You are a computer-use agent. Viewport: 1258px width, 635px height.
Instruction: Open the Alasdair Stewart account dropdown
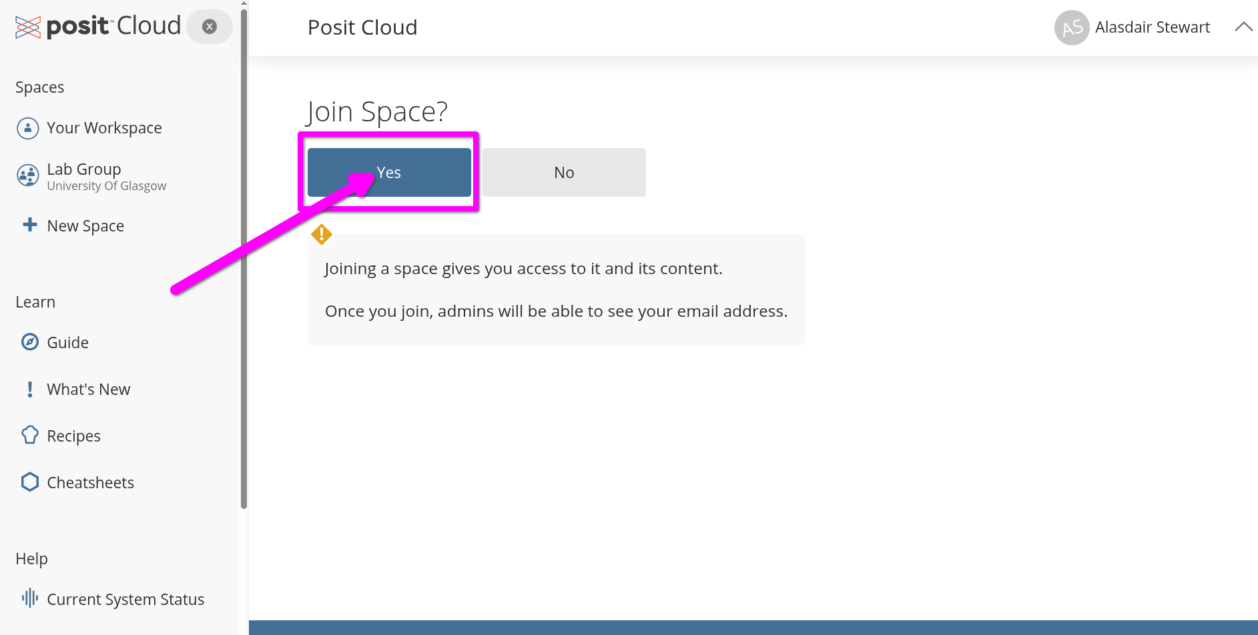click(1152, 27)
